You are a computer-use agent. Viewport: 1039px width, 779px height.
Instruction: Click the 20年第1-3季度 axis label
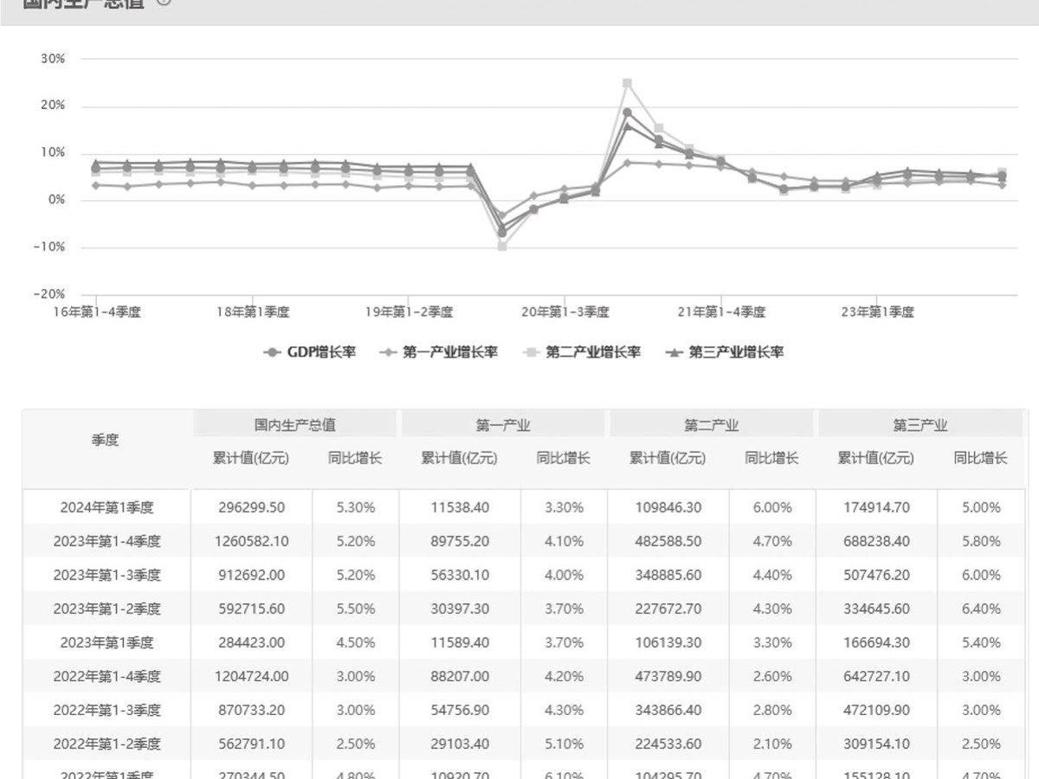coord(565,312)
